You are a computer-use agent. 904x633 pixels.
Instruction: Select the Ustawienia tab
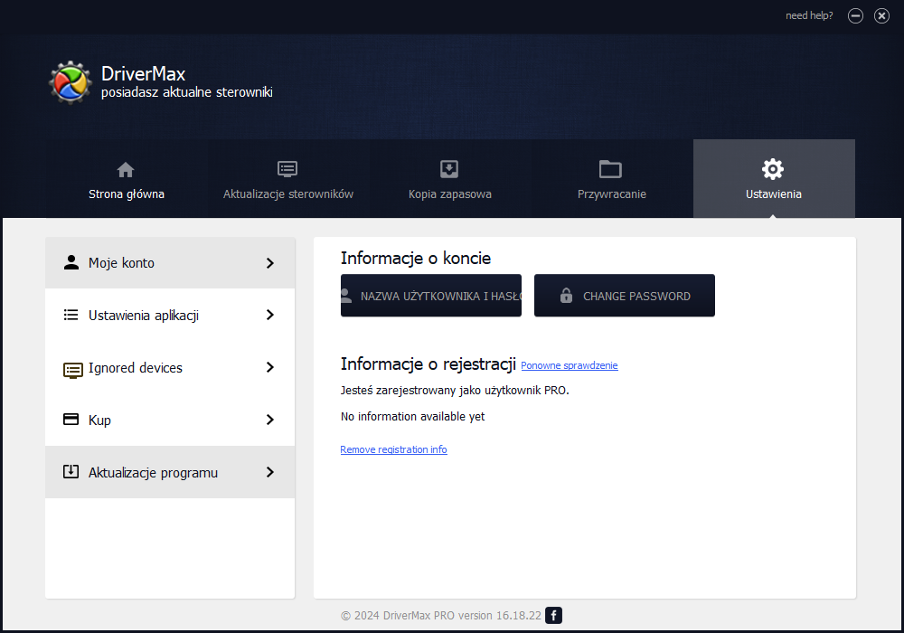point(774,179)
